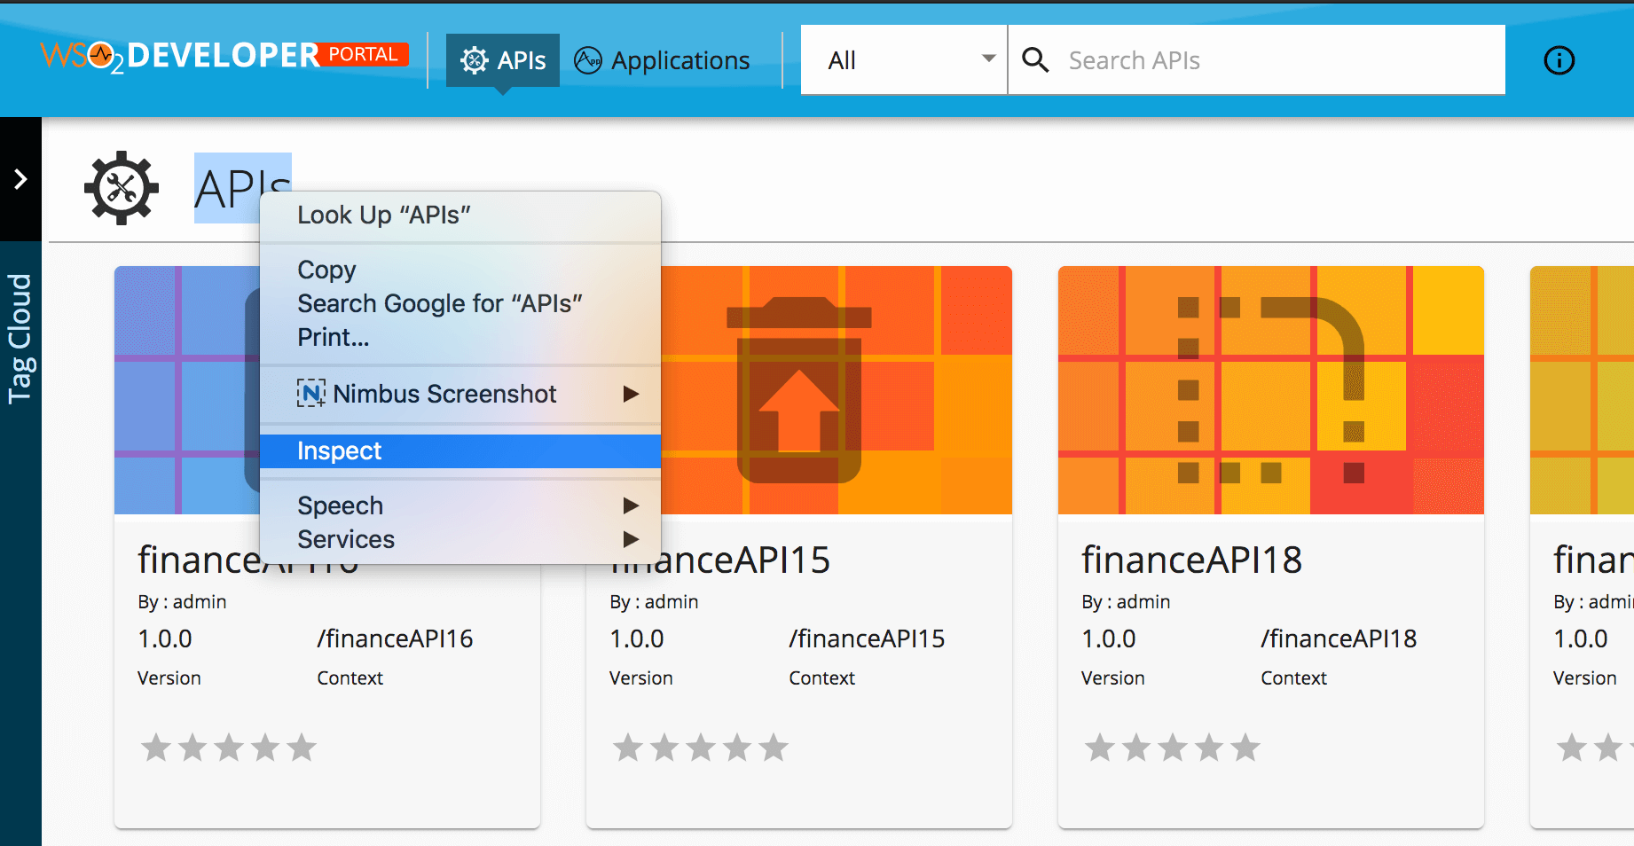Screen dimensions: 1634x846
Task: Open the All category dropdown
Action: pos(903,60)
